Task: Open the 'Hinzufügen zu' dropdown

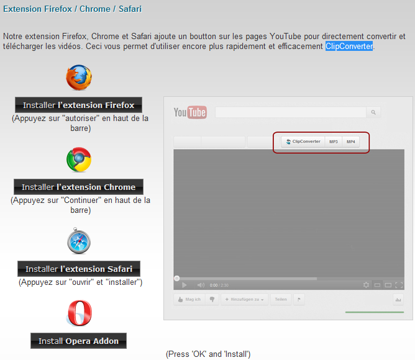Action: 245,299
